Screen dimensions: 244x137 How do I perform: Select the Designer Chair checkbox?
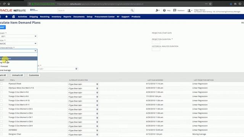[x=2, y=134]
